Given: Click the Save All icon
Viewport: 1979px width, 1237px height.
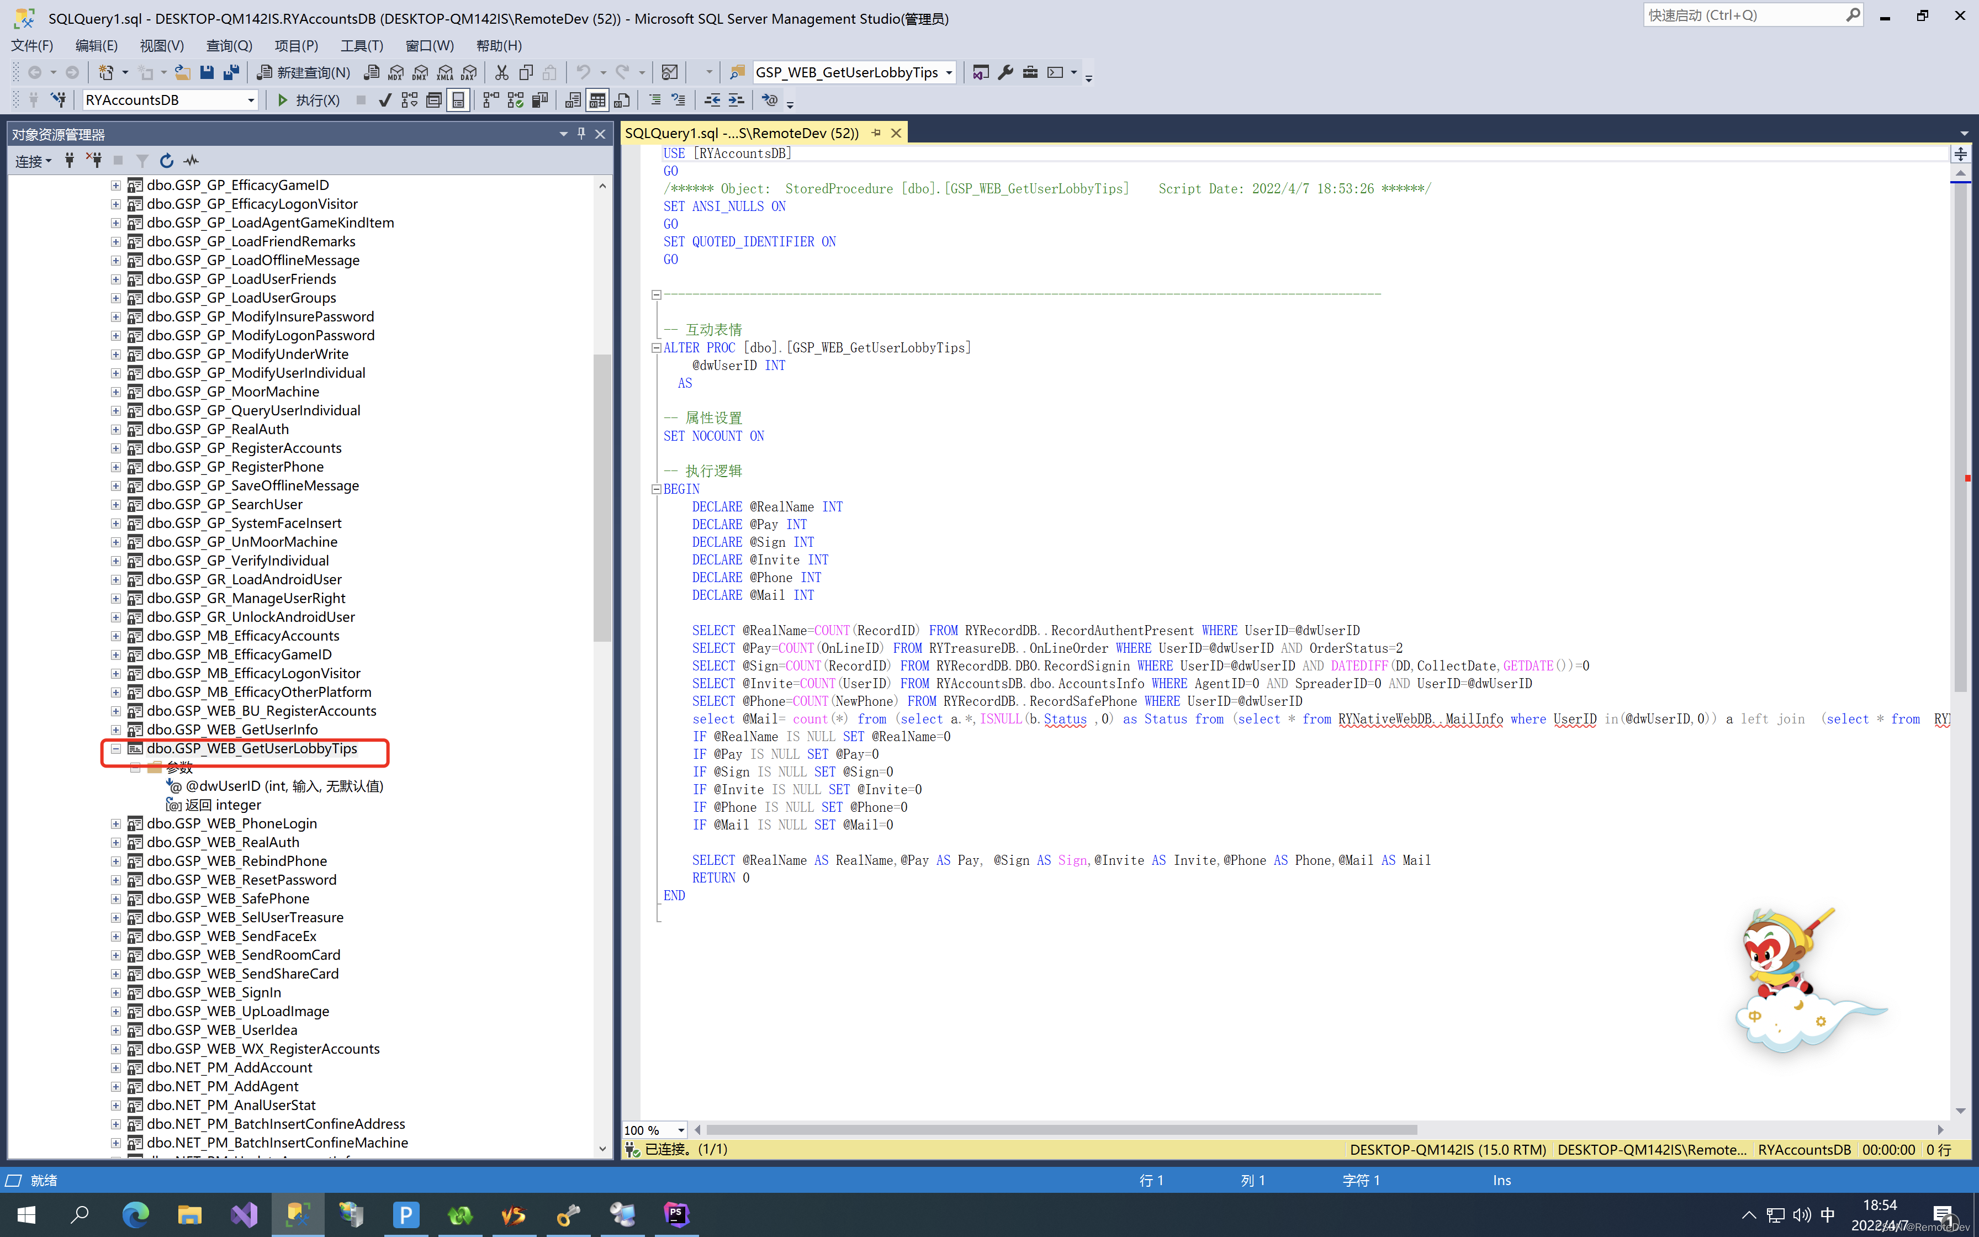Looking at the screenshot, I should click(x=231, y=73).
